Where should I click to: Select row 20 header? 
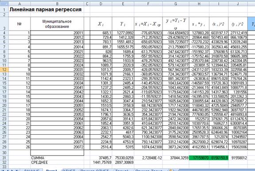tap(4, 105)
